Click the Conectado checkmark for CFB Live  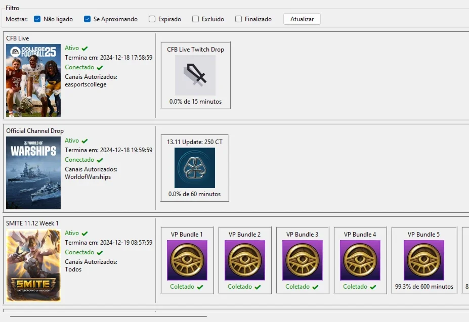100,68
